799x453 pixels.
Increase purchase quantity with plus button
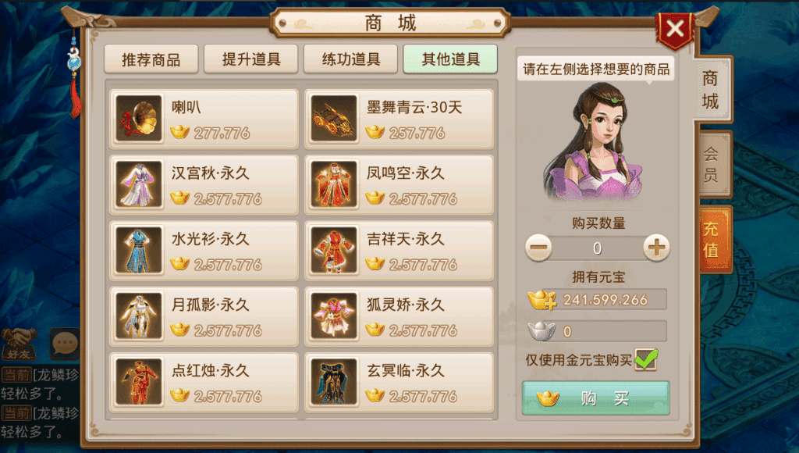tap(656, 248)
